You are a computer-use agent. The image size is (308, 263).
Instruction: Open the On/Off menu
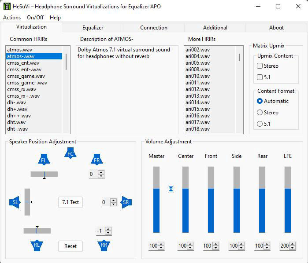(x=35, y=18)
